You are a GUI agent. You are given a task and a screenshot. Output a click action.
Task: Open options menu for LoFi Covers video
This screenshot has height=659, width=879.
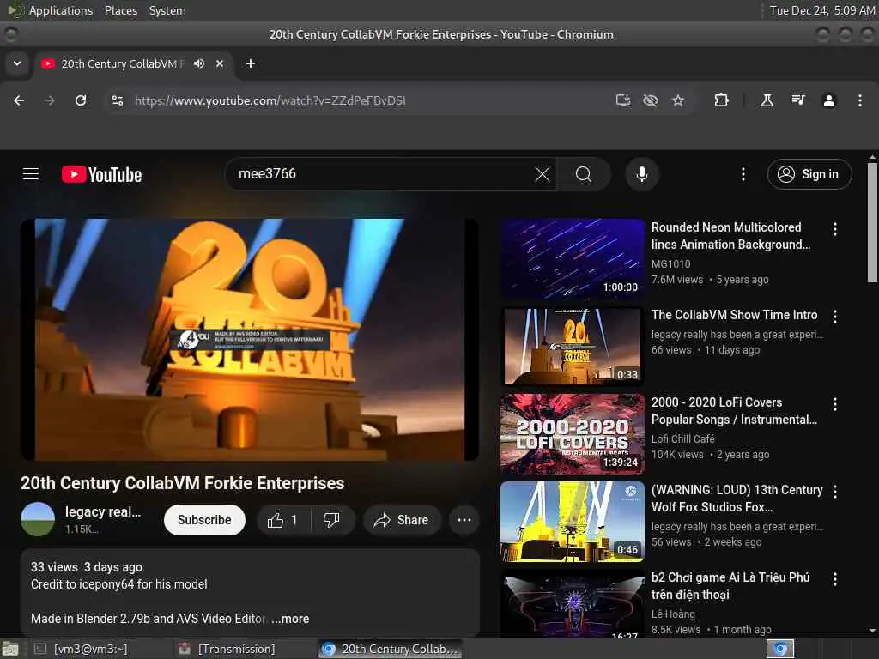(x=835, y=404)
